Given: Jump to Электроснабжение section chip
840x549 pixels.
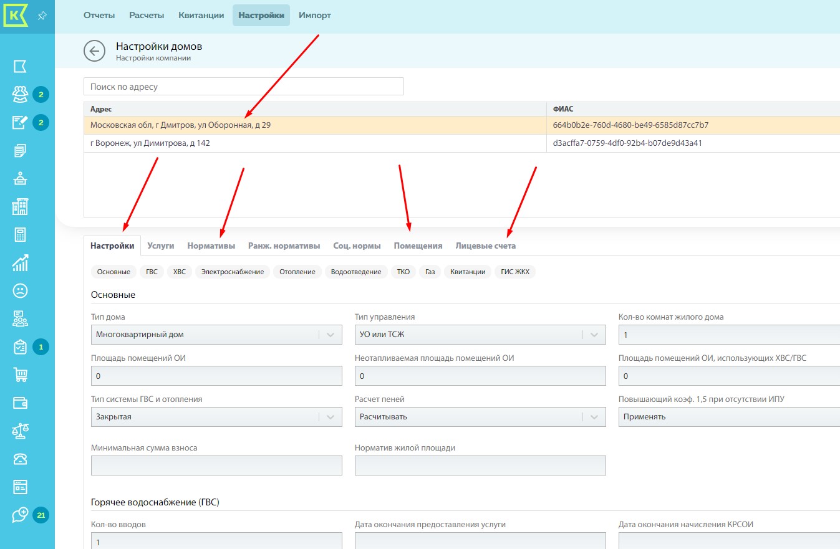Looking at the screenshot, I should point(233,272).
